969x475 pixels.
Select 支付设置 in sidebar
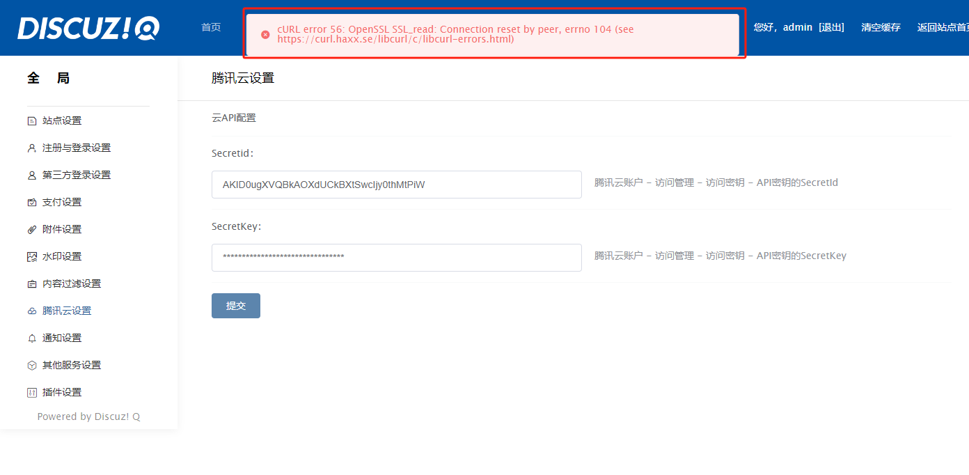(62, 202)
